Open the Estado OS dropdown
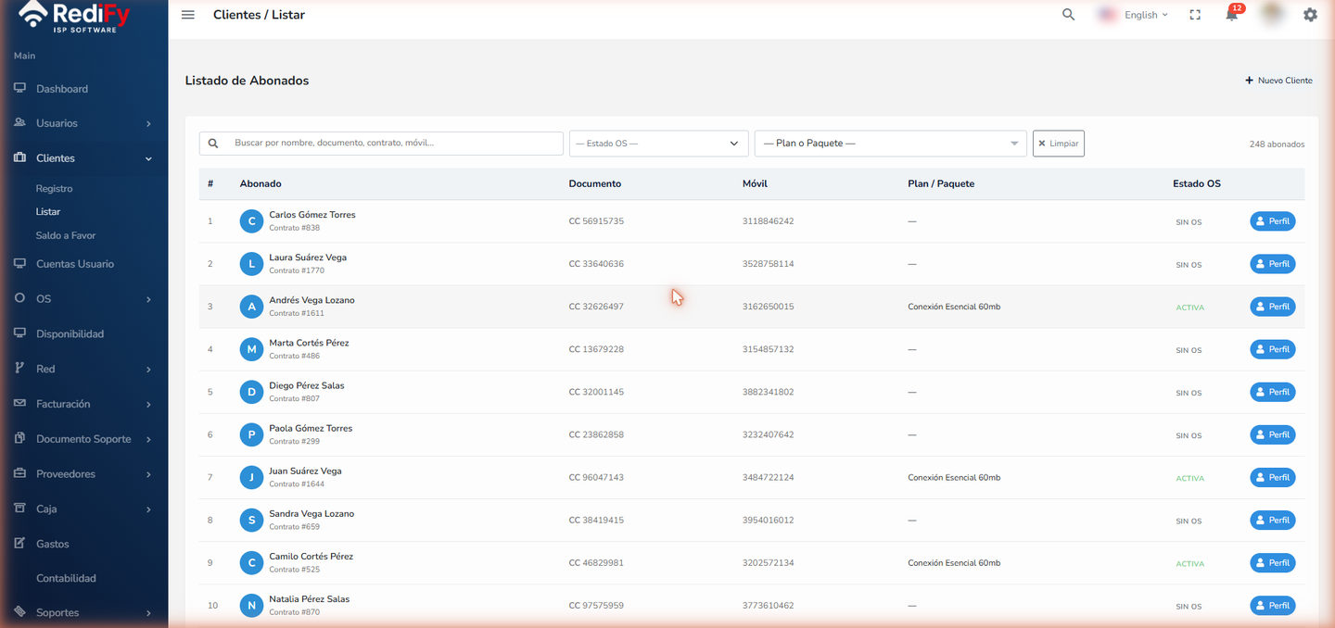Screen dimensions: 1335x628 (658, 144)
